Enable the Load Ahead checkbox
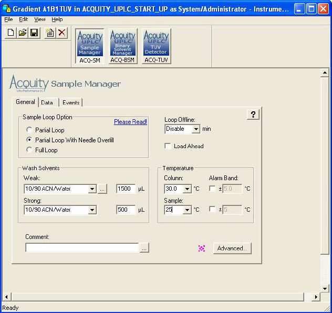This screenshot has height=313, width=332. (x=168, y=146)
